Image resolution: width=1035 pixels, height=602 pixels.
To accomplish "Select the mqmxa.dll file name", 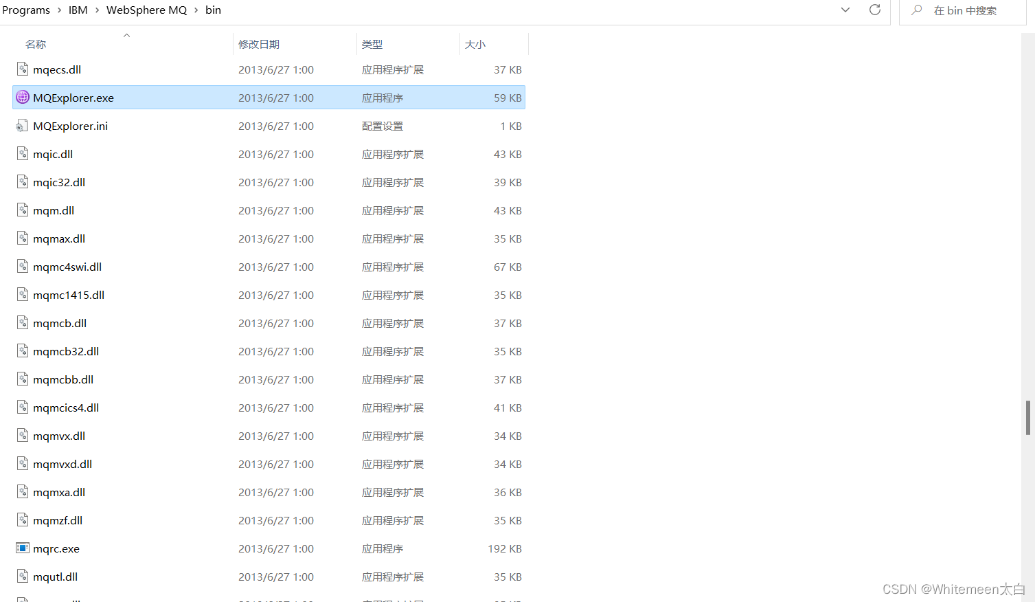I will point(59,492).
